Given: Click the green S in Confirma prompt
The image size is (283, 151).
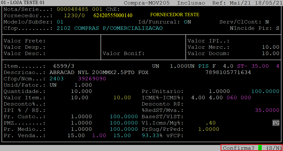Looking at the screenshot, I should pos(260,148).
